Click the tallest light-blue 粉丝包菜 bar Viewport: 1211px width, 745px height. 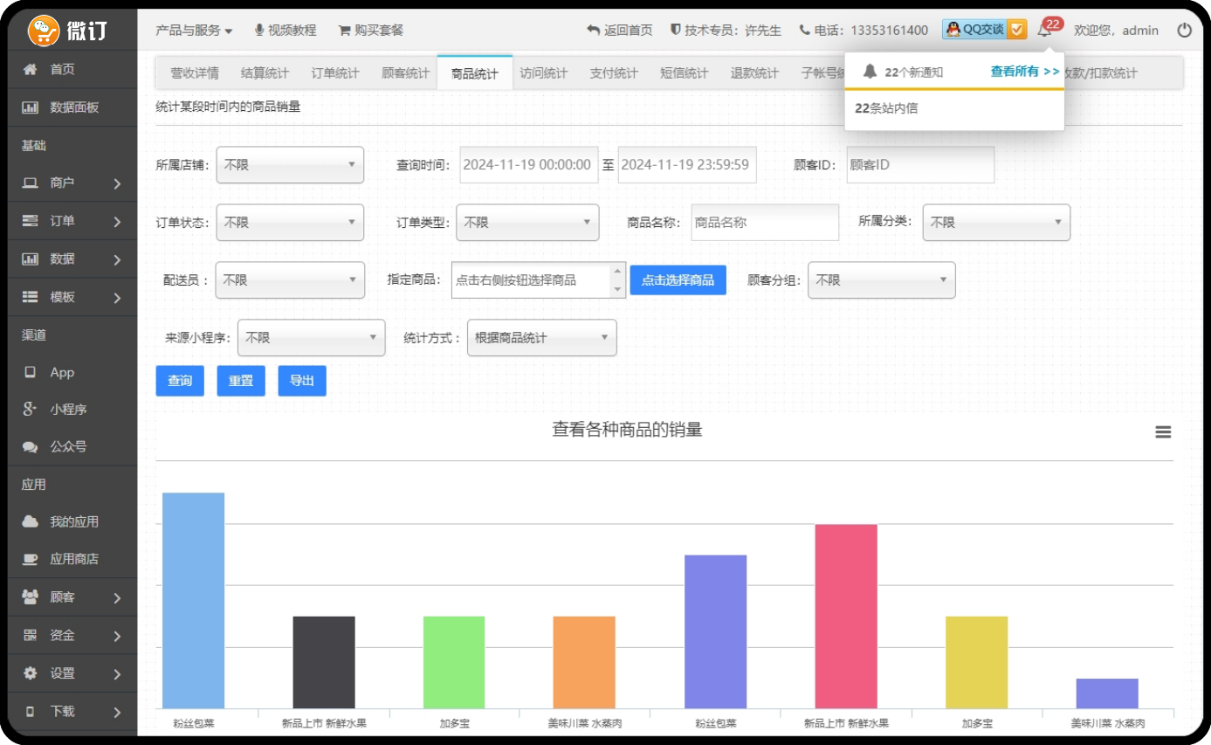(194, 601)
